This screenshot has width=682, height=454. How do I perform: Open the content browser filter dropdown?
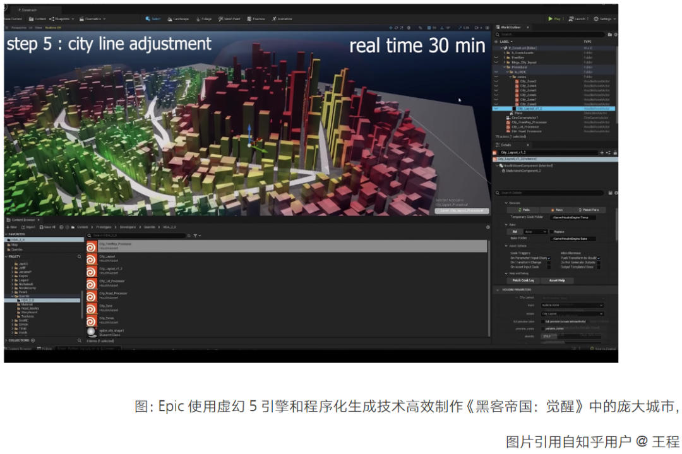(197, 236)
